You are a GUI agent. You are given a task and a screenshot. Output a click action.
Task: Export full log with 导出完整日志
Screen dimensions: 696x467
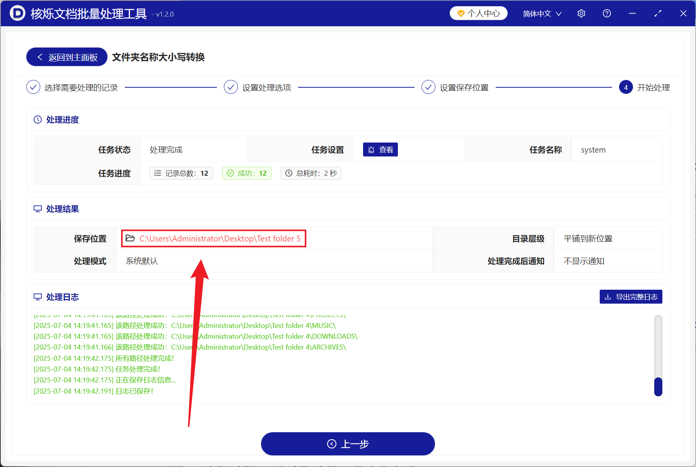(631, 297)
